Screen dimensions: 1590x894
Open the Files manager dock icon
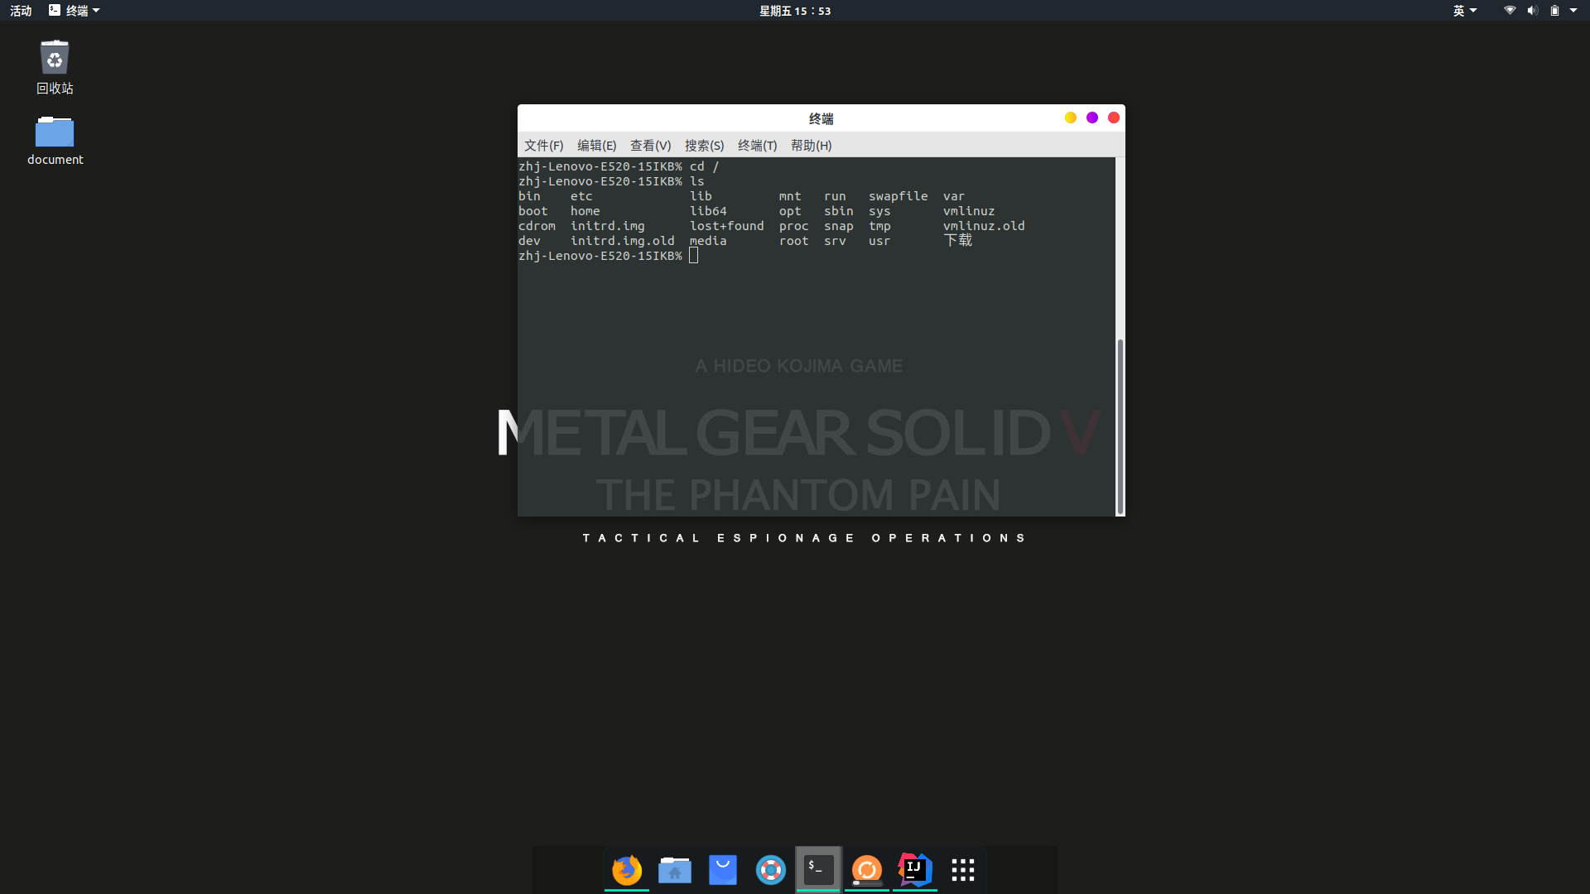pos(675,870)
